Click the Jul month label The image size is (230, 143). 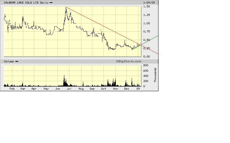pyautogui.click(x=69, y=89)
